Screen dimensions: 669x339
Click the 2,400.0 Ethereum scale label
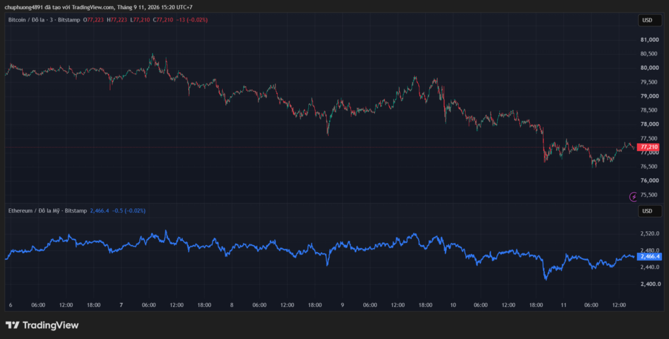(650, 284)
